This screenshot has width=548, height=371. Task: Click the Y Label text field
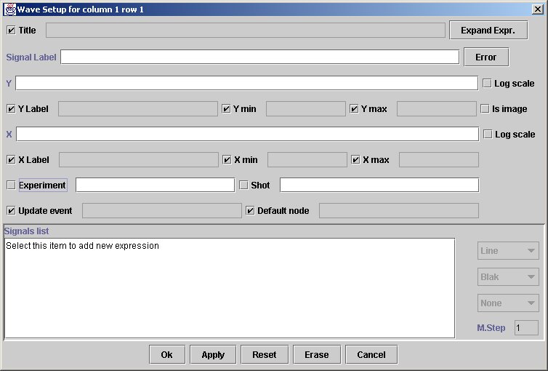(137, 108)
